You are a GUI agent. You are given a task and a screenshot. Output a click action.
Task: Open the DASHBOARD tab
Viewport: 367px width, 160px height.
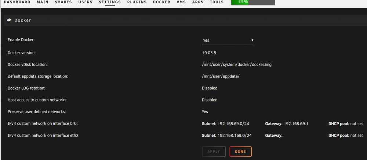pyautogui.click(x=17, y=2)
